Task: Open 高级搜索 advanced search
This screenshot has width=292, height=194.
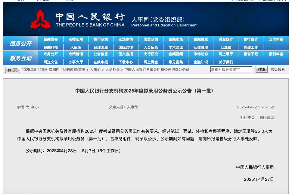Action: point(278,70)
